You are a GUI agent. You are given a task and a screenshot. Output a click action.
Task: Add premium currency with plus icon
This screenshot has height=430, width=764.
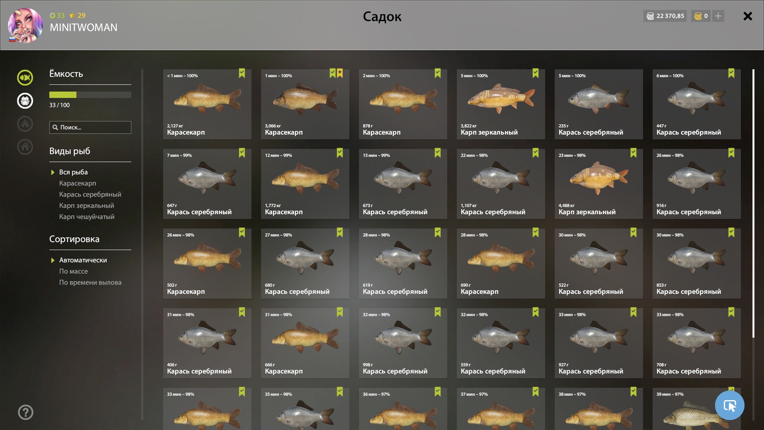[718, 16]
